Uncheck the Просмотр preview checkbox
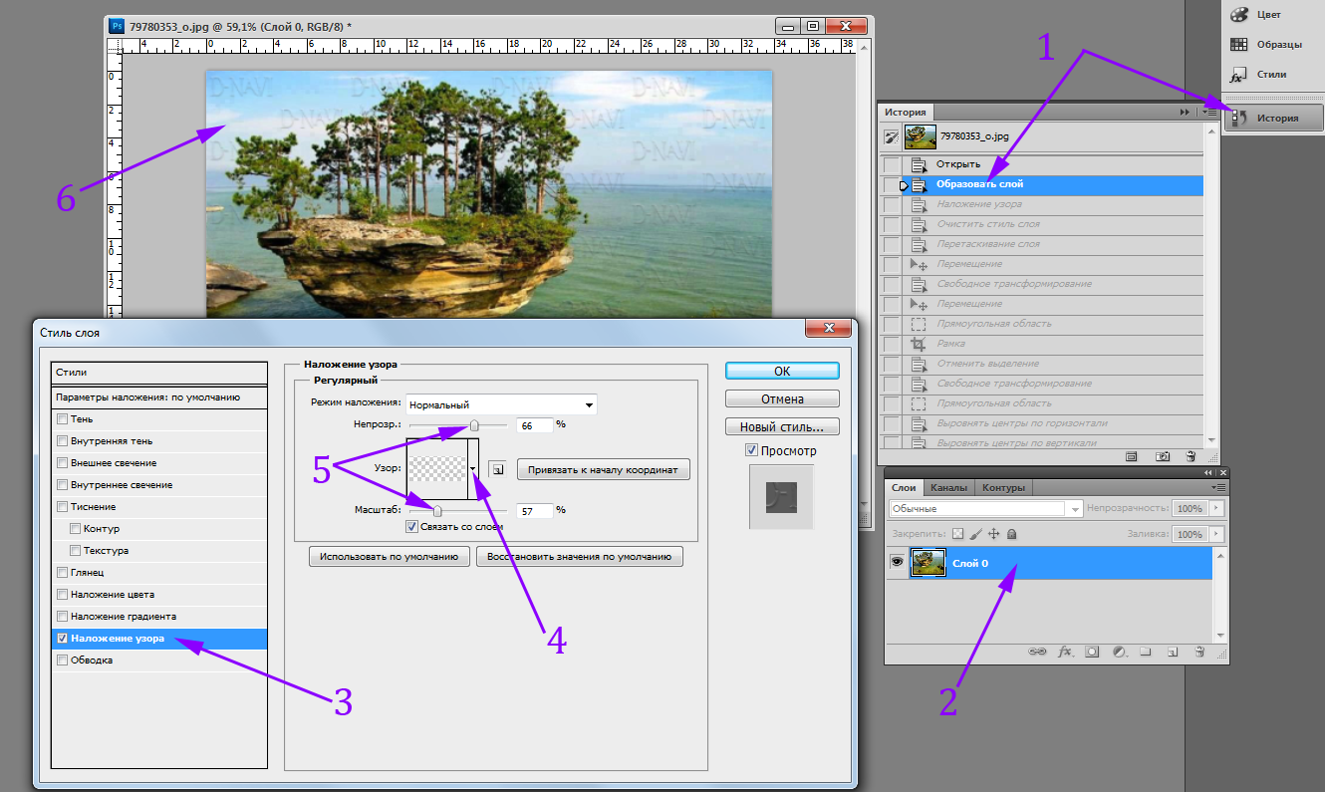Viewport: 1325px width, 792px height. (x=751, y=450)
